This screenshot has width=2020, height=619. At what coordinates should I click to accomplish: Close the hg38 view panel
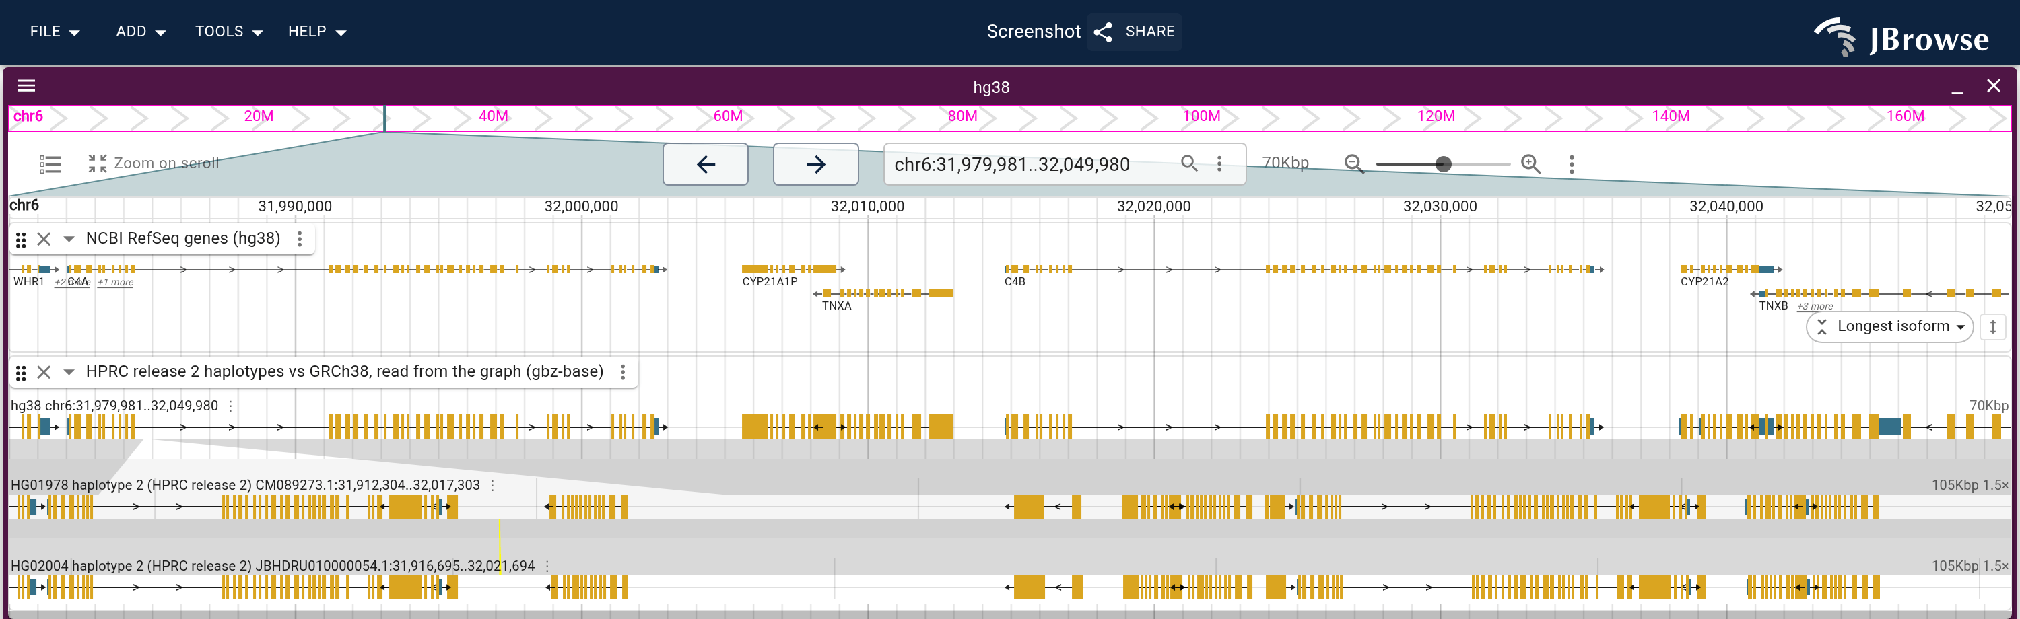[x=1992, y=86]
